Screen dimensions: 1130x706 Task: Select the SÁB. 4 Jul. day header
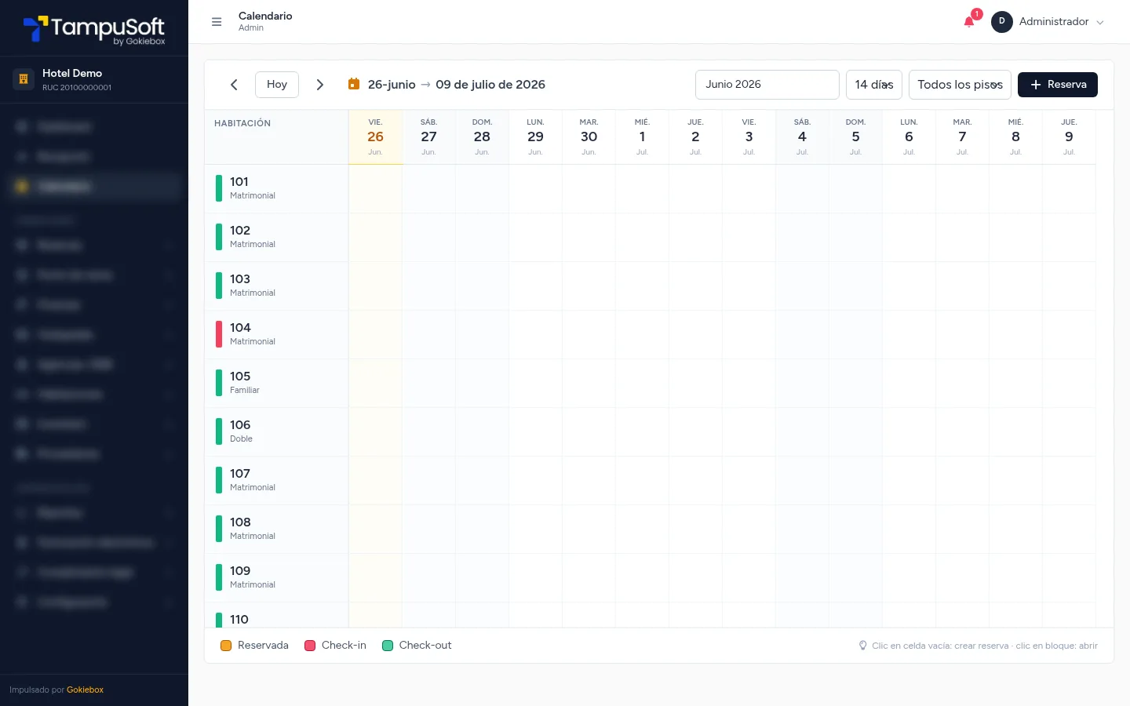click(802, 137)
